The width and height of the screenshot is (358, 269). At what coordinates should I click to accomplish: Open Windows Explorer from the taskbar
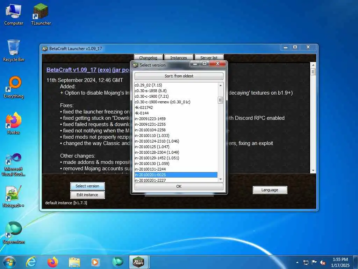[x=74, y=262]
